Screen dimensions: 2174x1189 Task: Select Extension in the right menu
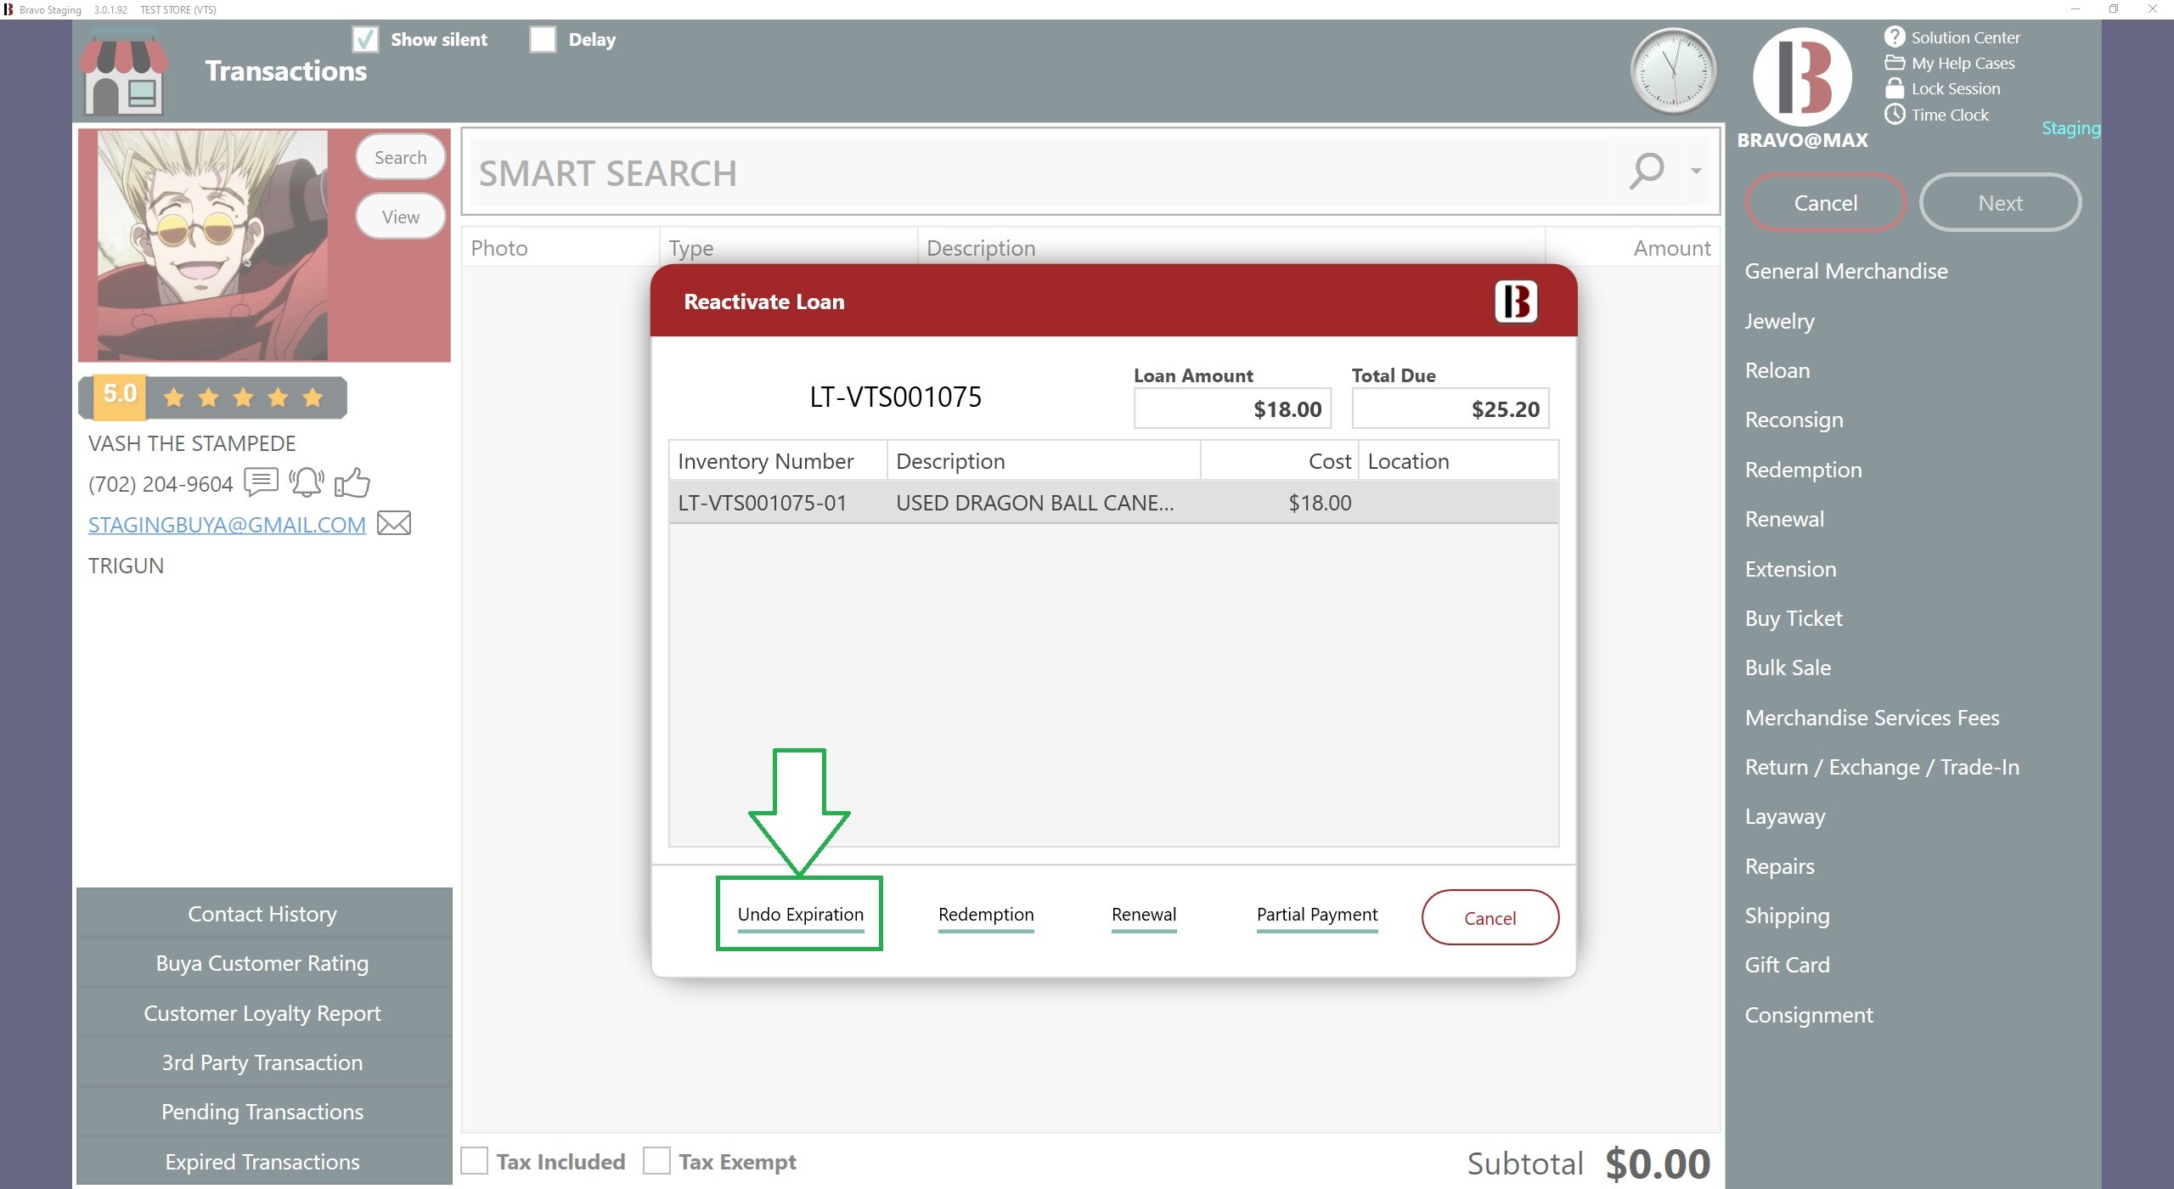pos(1790,569)
